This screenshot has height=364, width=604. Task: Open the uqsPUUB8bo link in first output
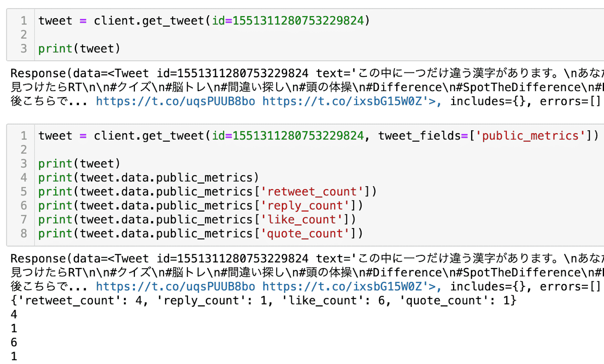175,101
